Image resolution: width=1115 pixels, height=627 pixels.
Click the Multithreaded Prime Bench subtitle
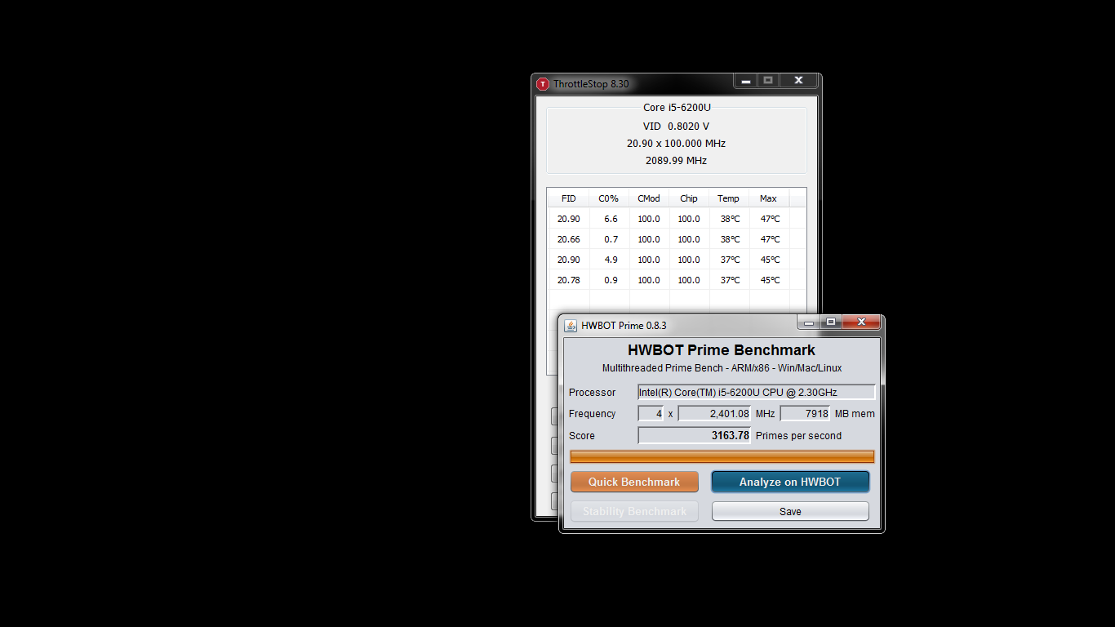pos(722,368)
